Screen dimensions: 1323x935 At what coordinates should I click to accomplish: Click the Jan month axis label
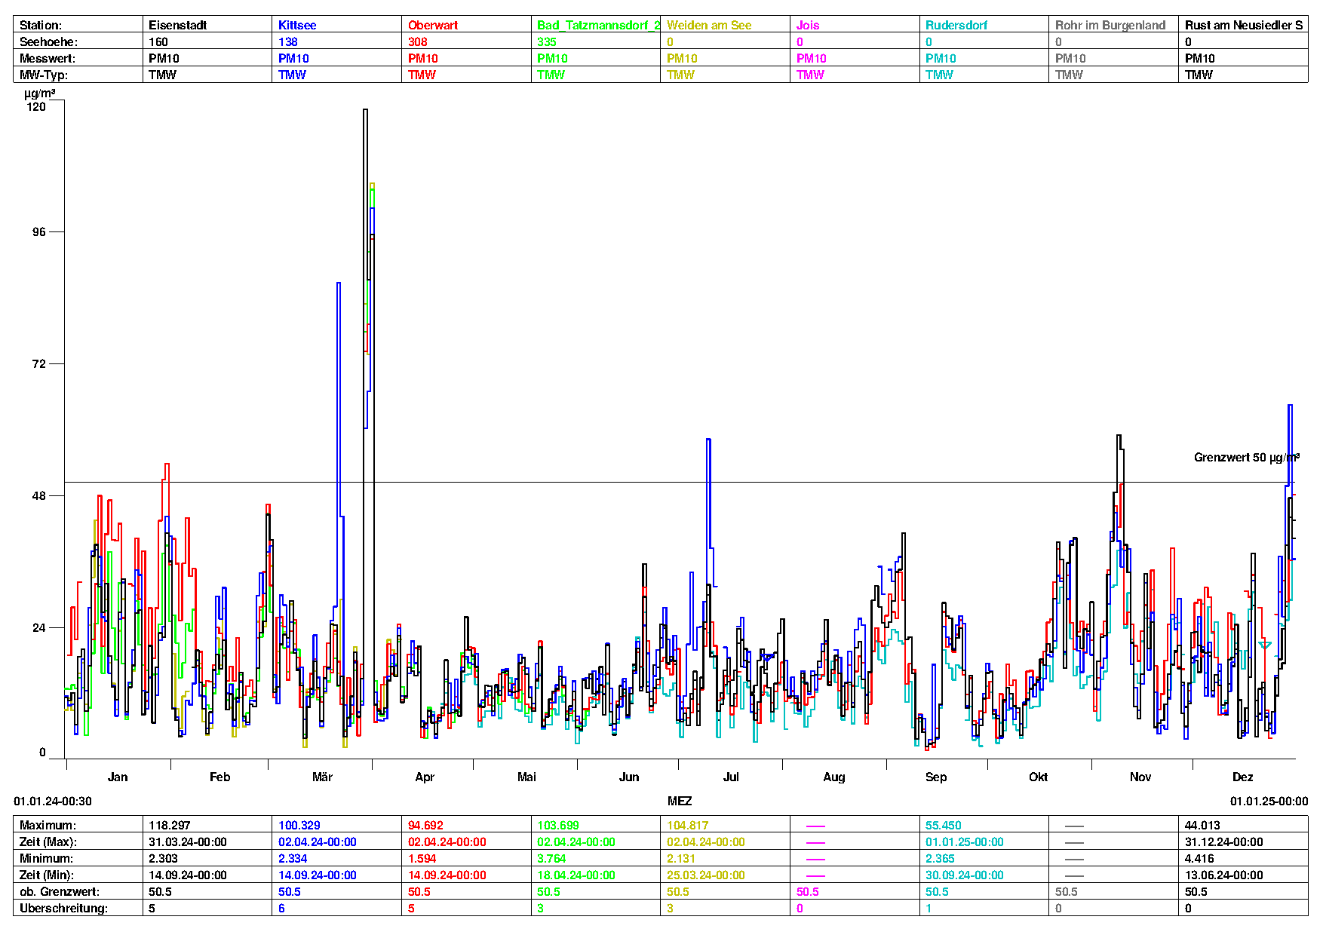point(118,777)
